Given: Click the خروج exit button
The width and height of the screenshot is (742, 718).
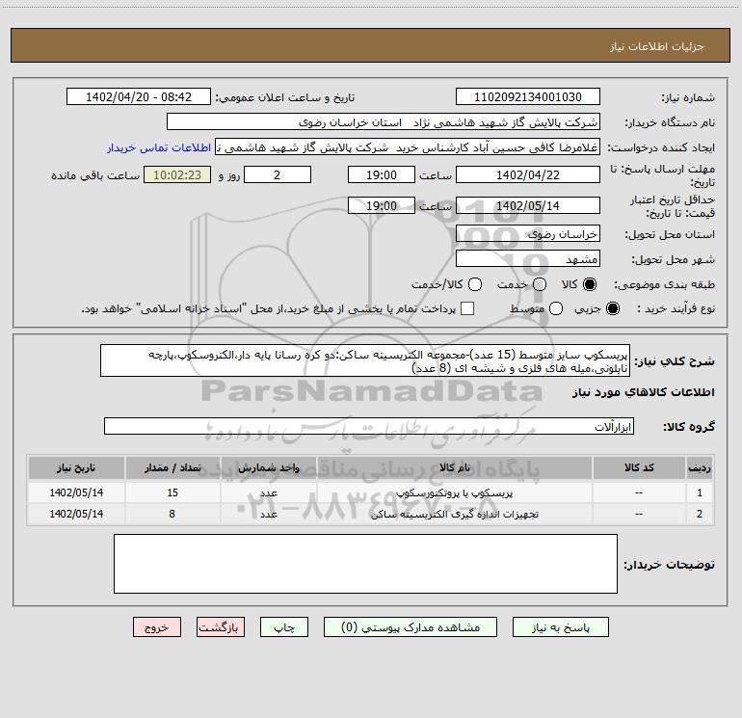Looking at the screenshot, I should click(x=158, y=626).
